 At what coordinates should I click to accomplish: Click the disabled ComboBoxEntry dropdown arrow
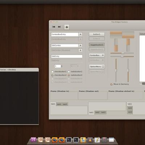80,39
